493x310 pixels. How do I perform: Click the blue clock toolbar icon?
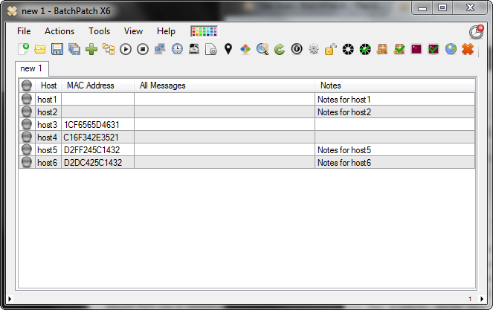[177, 49]
